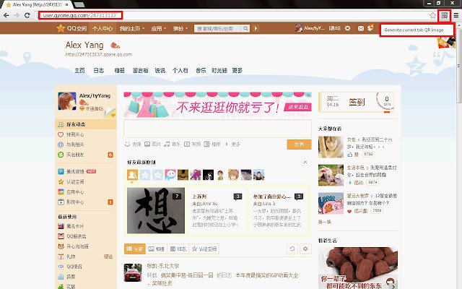Open the Chrome hamburger menu
This screenshot has width=462, height=289.
(x=456, y=15)
